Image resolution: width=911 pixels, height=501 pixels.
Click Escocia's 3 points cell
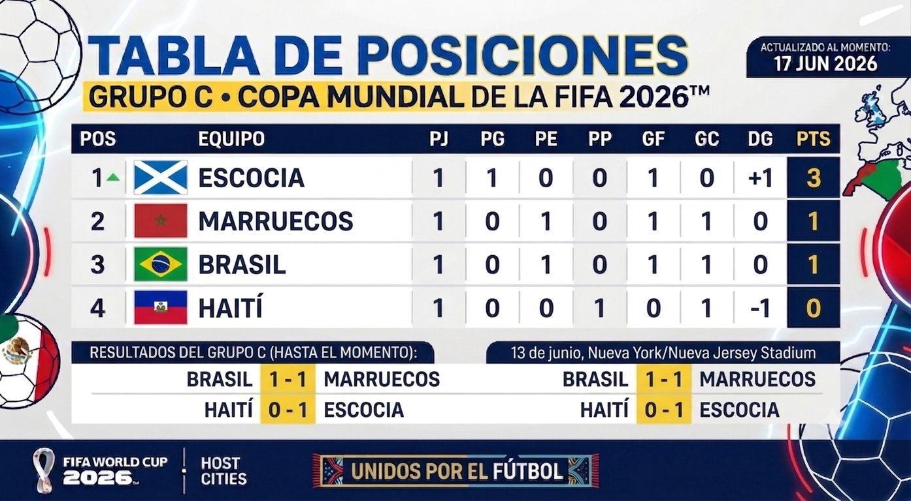click(x=814, y=177)
